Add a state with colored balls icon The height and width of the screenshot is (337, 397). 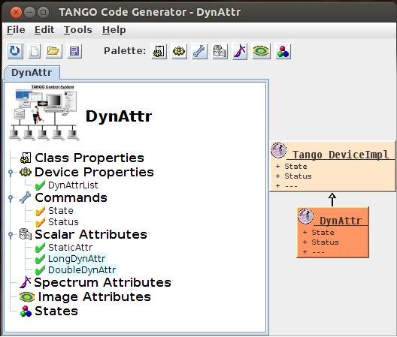coord(283,51)
